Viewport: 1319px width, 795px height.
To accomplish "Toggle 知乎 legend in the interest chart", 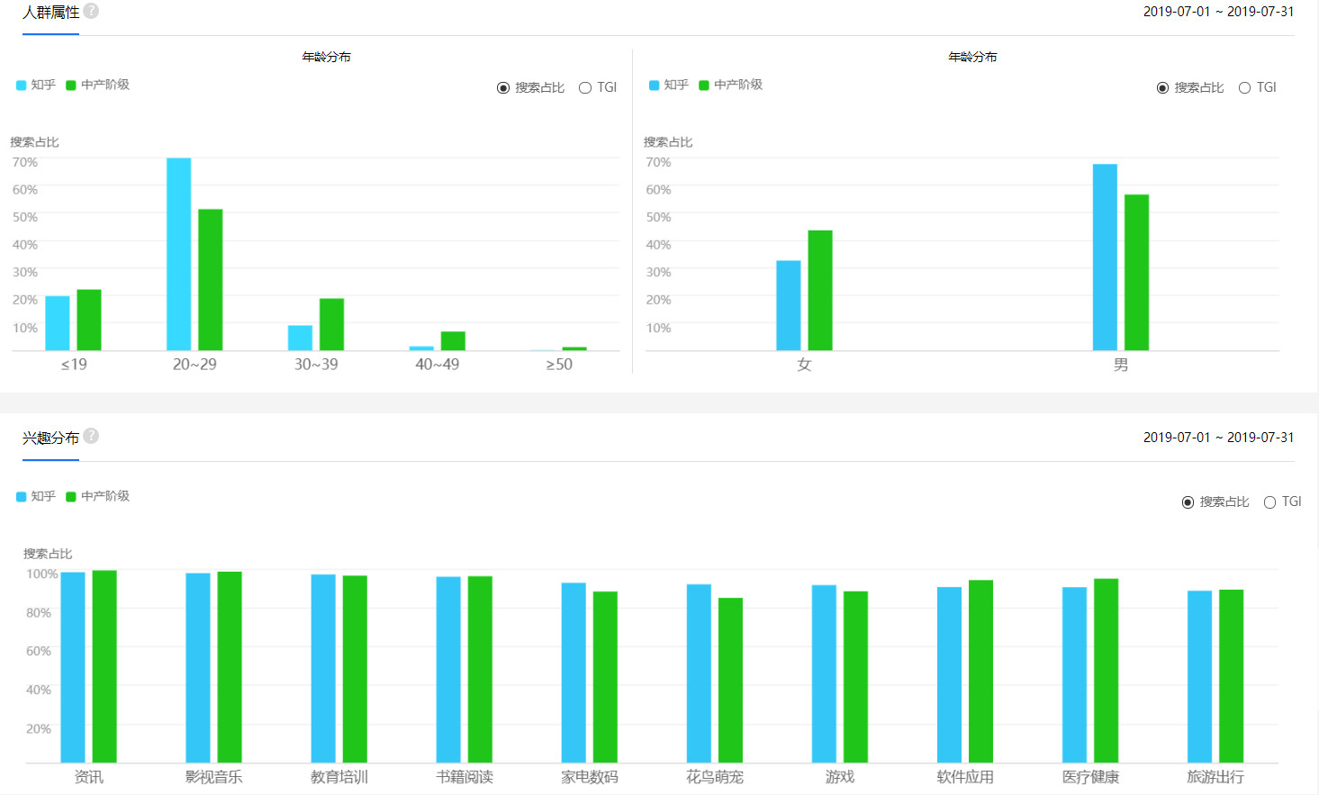I will (x=36, y=496).
